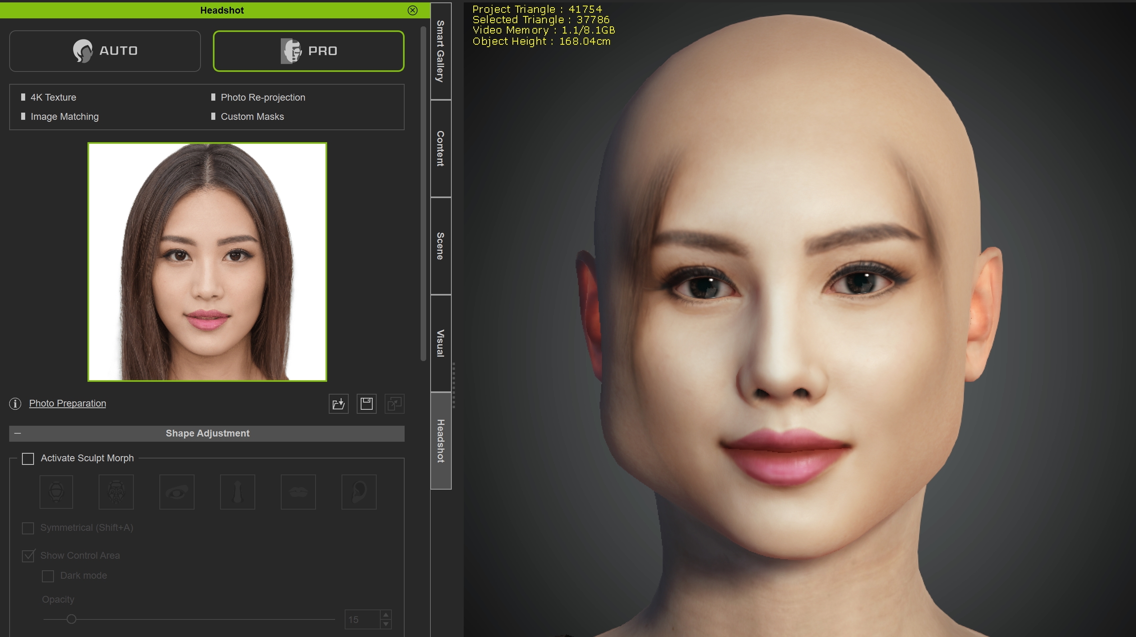This screenshot has width=1136, height=637.
Task: Toggle Symmetrical (Shift+A) checkbox
Action: 28,528
